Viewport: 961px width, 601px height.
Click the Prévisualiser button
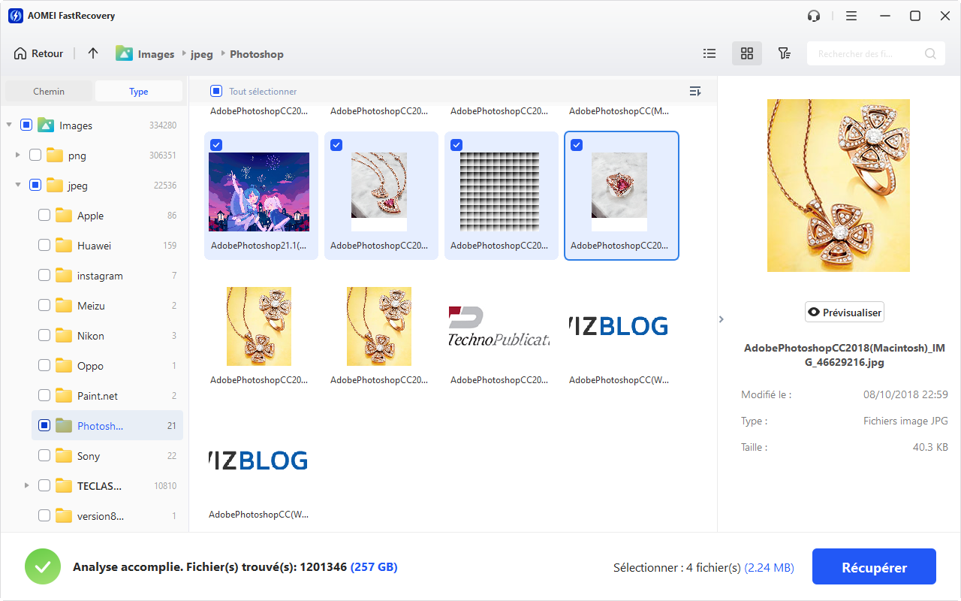[x=845, y=312]
